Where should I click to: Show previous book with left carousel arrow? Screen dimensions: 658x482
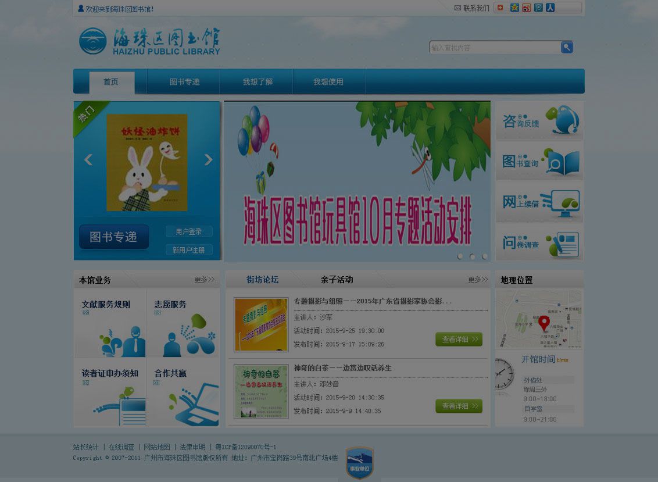point(88,159)
